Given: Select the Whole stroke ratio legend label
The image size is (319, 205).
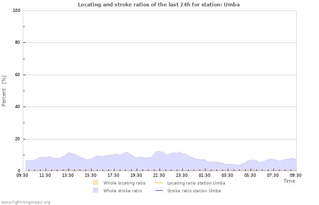Looking at the screenshot, I should click(123, 190).
